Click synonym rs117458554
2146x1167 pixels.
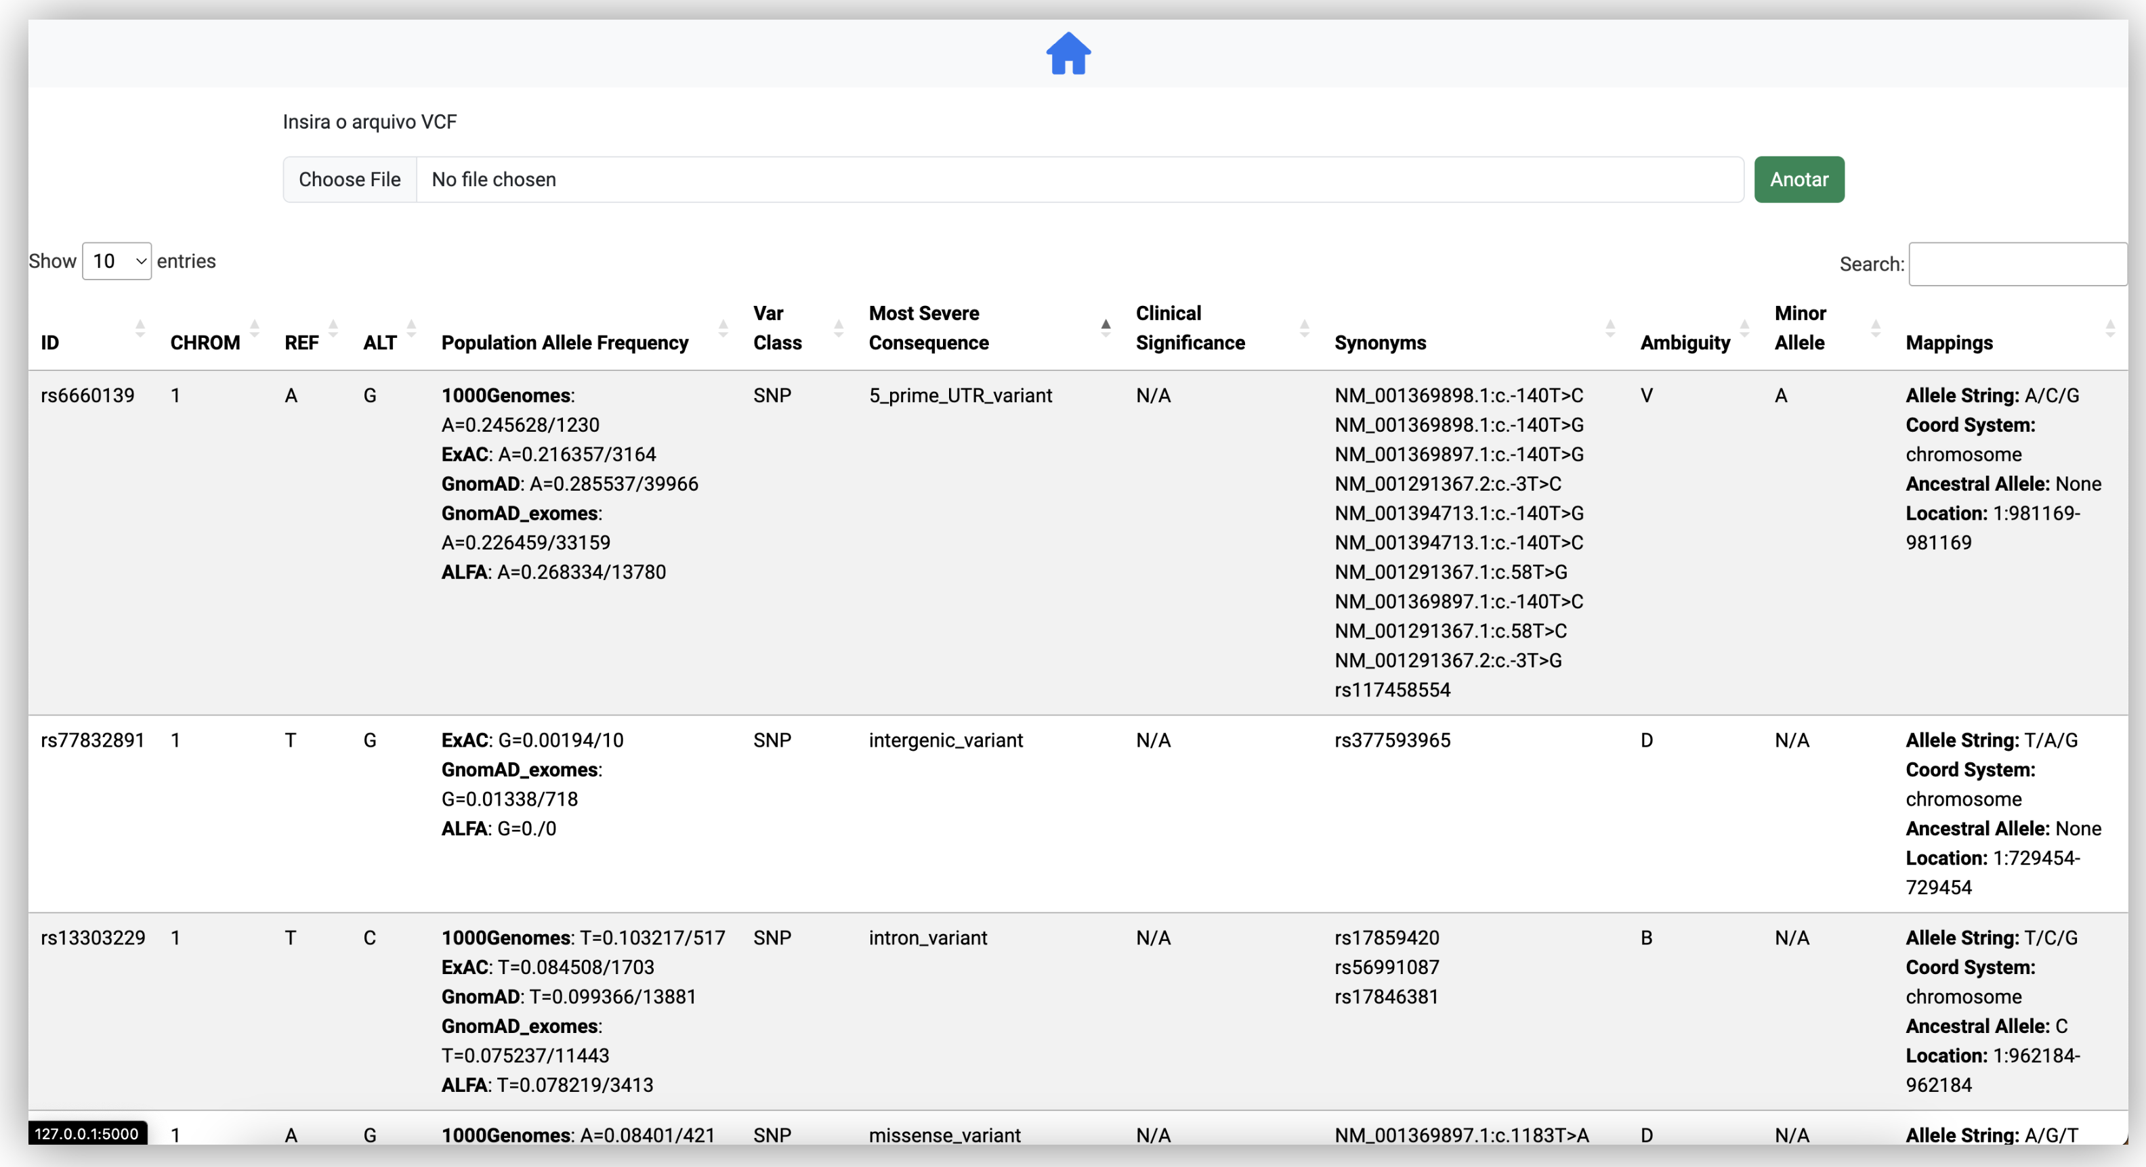1392,690
